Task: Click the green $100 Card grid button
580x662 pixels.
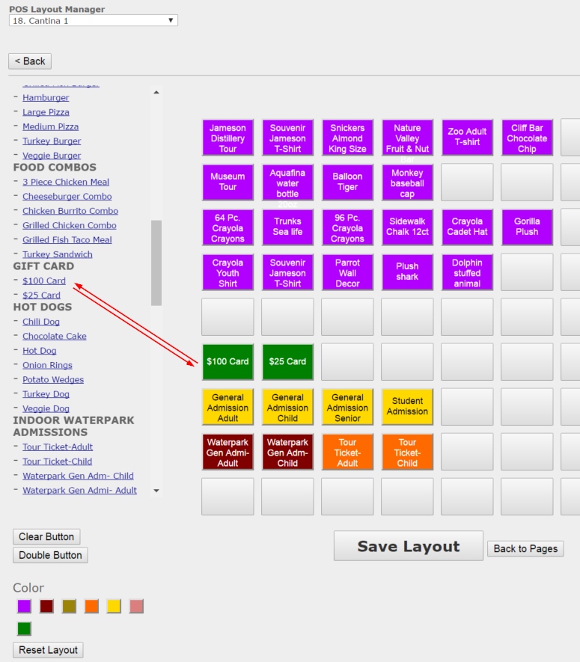Action: (x=228, y=362)
